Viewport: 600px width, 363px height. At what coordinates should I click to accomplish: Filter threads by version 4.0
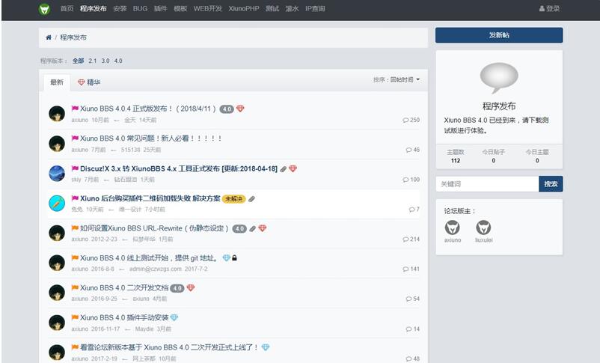click(118, 61)
